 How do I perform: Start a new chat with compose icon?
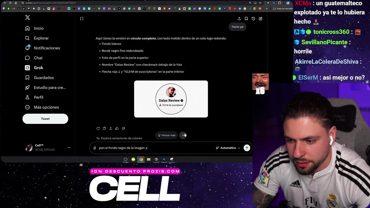tap(260, 18)
